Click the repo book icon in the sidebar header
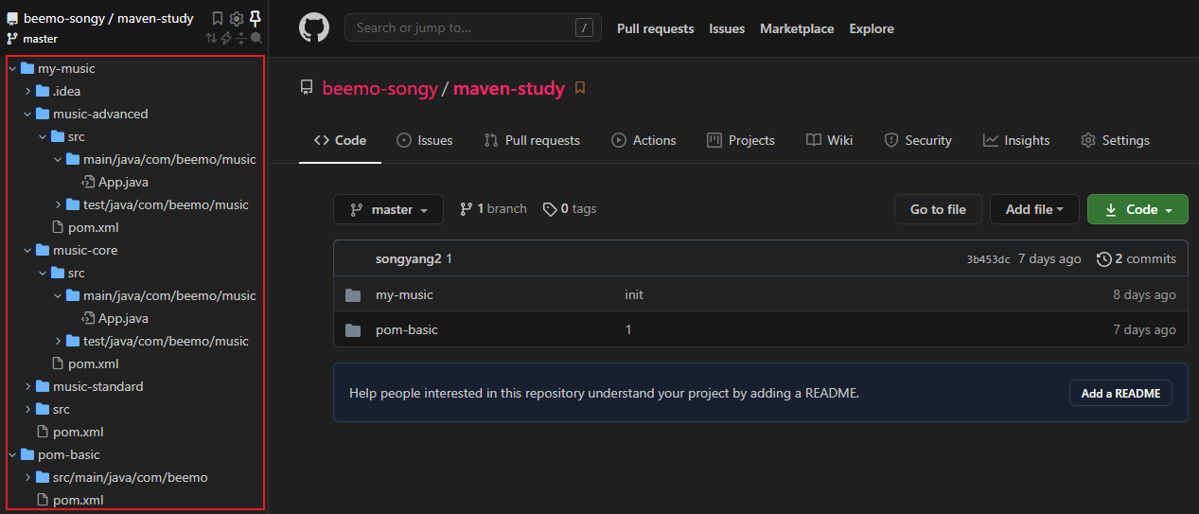Viewport: 1199px width, 514px height. click(x=12, y=18)
